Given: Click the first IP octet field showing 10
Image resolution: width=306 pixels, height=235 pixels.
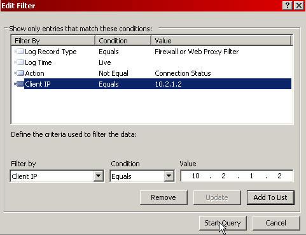Looking at the screenshot, I should coord(195,176).
